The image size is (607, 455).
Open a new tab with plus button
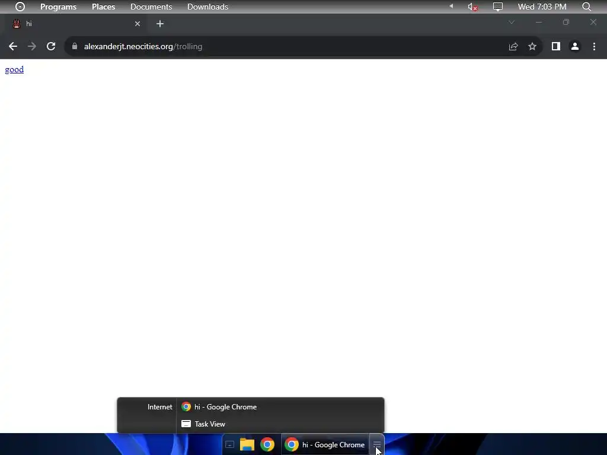[x=160, y=24]
